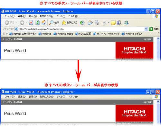Click the Edit with Word toolbar icon
Viewport: 161px width, 127px height.
pos(104,22)
